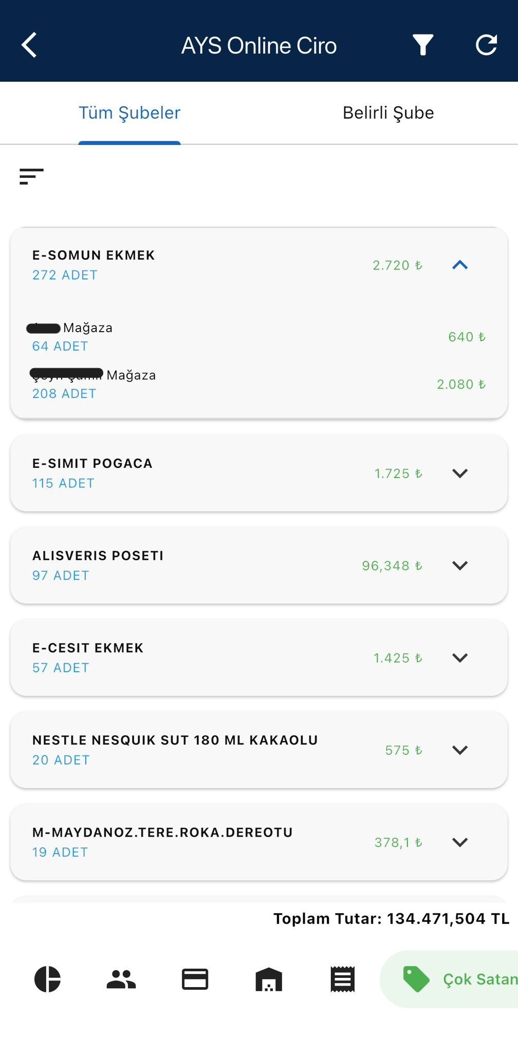Open the sort lines icon

pyautogui.click(x=31, y=176)
